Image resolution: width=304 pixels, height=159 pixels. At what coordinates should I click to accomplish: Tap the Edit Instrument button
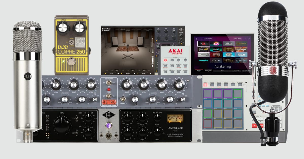[246, 71]
